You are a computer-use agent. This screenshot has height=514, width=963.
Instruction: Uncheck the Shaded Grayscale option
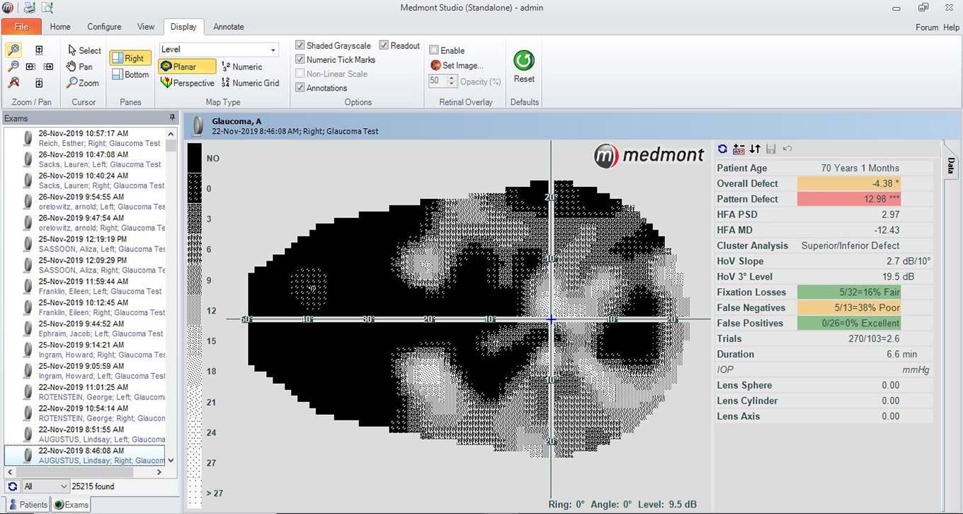(x=300, y=46)
